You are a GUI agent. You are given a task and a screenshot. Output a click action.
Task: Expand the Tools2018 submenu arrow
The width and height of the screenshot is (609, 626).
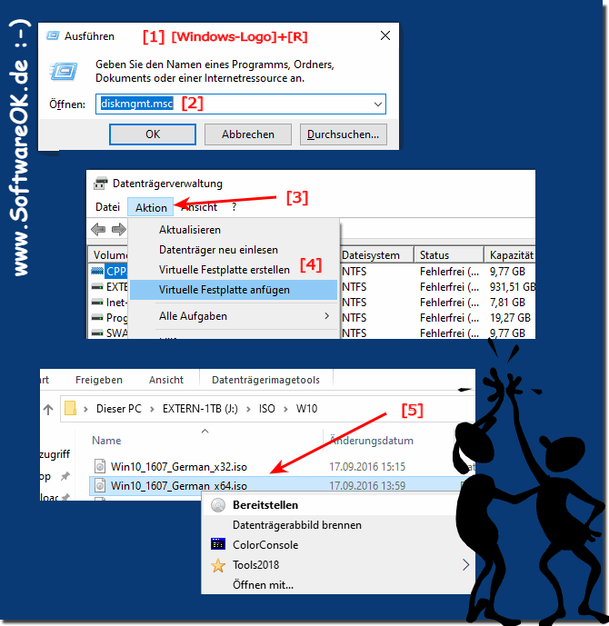[x=465, y=564]
